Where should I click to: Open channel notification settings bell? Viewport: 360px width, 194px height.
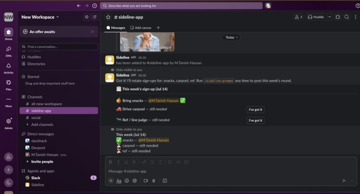click(x=338, y=17)
